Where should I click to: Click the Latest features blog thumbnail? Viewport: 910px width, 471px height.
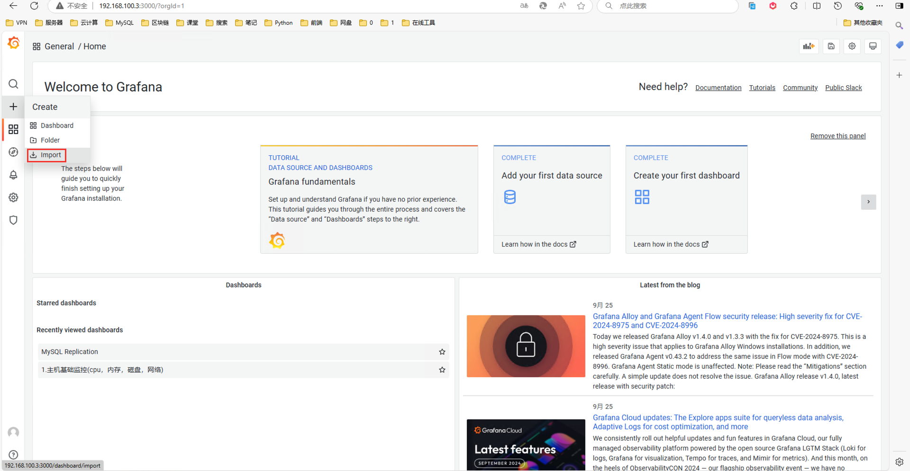[526, 444]
